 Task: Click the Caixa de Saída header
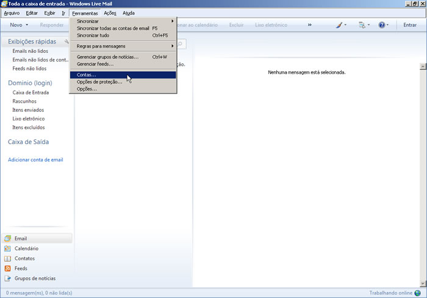click(x=28, y=142)
